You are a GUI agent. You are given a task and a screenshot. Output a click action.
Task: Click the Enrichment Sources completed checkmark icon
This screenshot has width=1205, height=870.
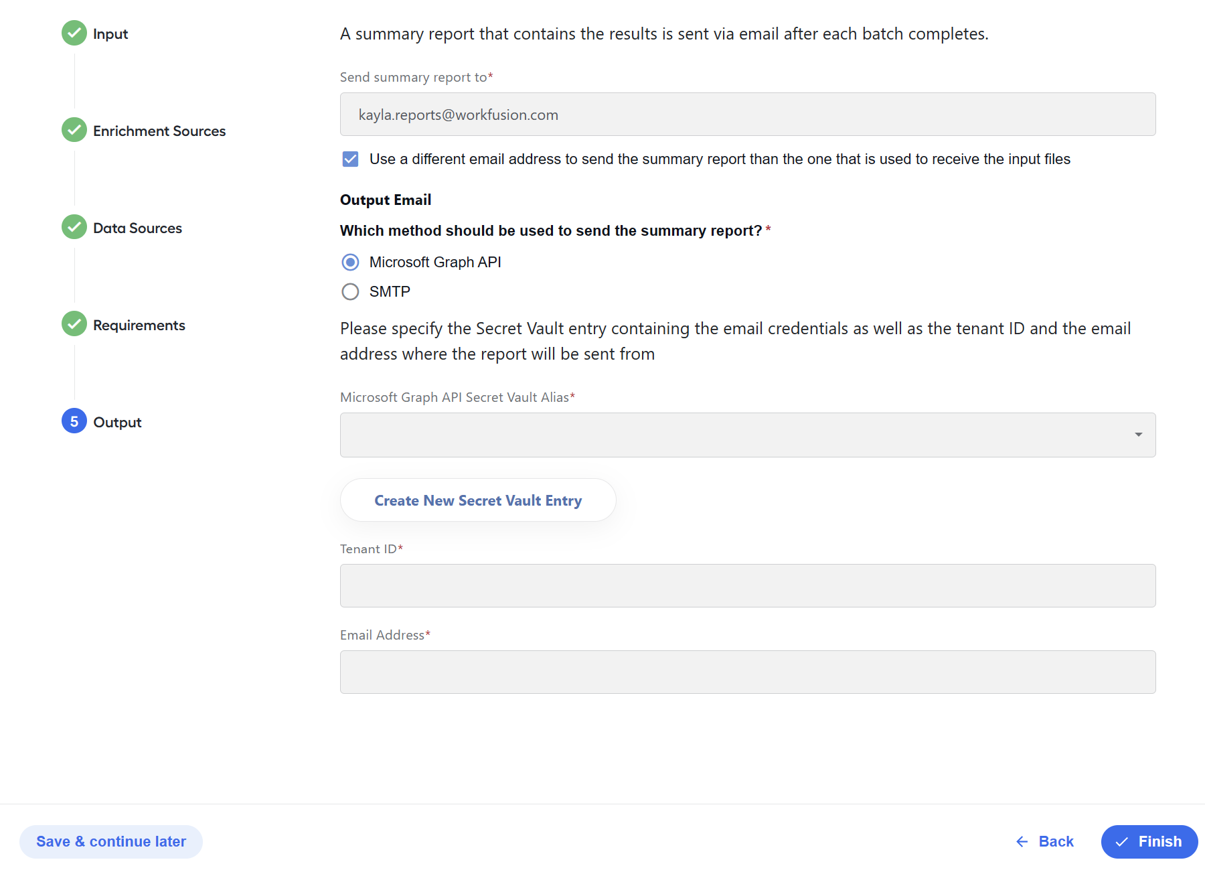click(74, 130)
